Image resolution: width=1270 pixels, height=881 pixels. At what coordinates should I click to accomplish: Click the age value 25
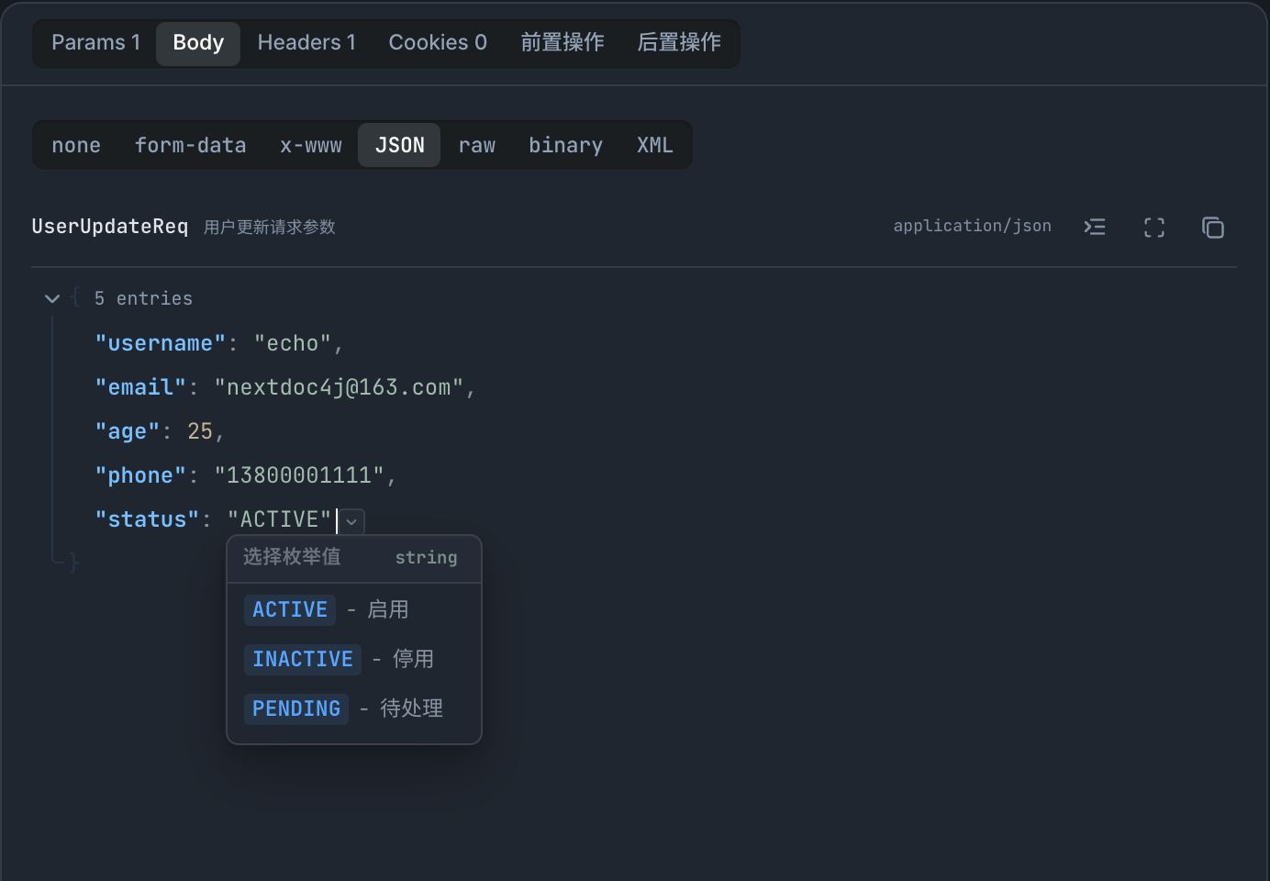click(x=200, y=431)
